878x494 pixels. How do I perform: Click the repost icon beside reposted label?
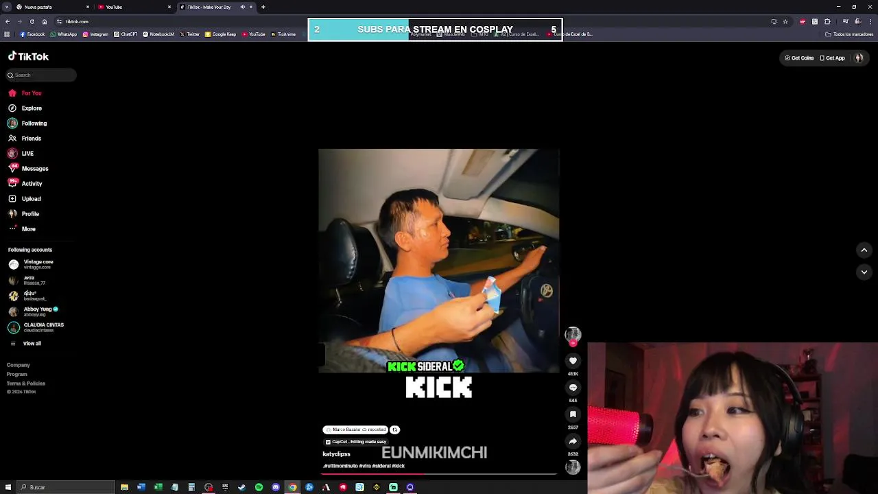point(394,430)
